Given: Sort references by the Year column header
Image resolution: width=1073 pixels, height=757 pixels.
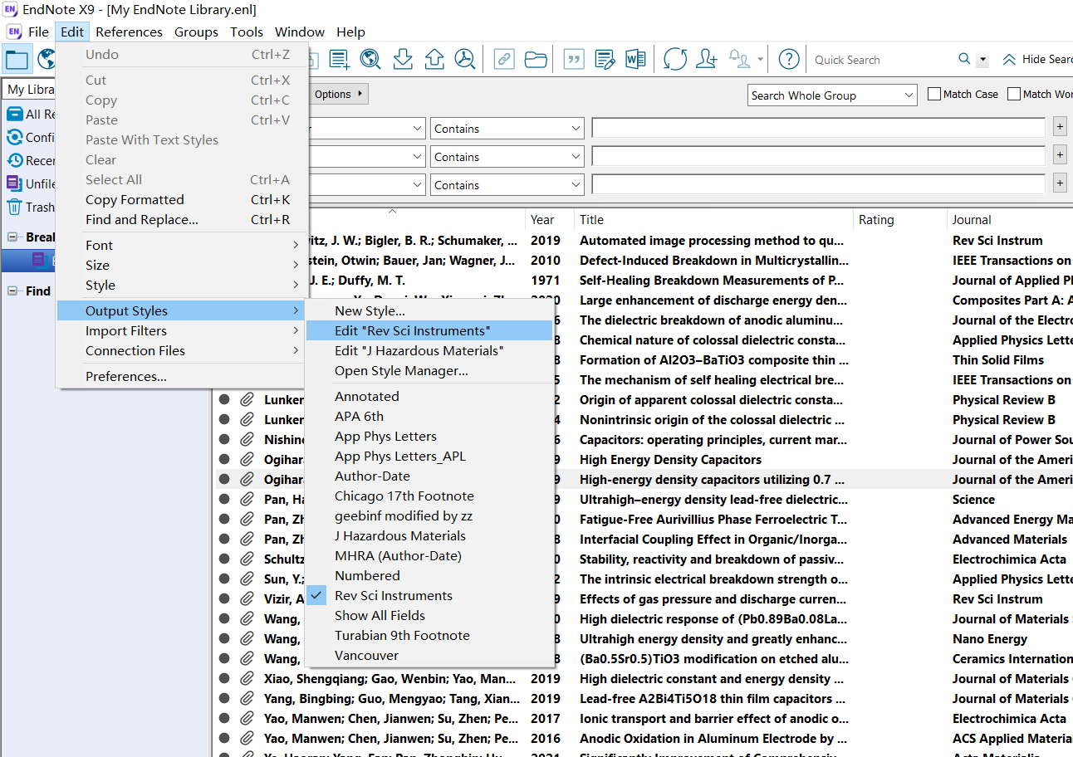Looking at the screenshot, I should click(x=550, y=219).
